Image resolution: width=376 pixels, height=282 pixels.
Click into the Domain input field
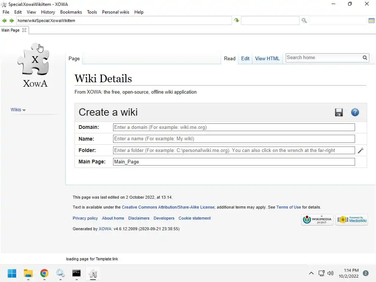pos(234,127)
